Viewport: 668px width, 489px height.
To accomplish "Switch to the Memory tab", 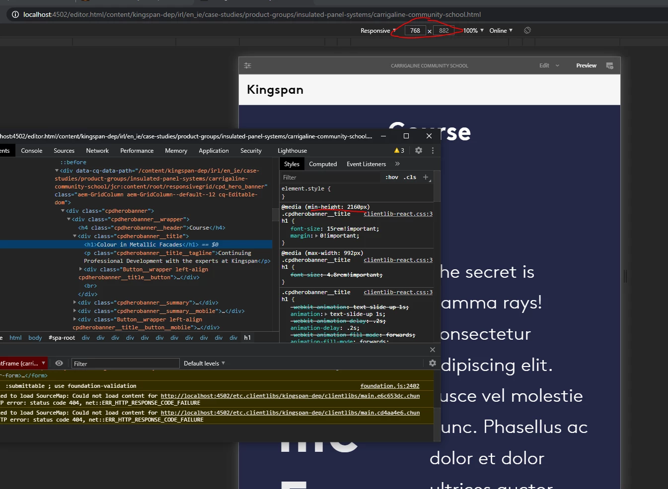I will click(x=176, y=150).
